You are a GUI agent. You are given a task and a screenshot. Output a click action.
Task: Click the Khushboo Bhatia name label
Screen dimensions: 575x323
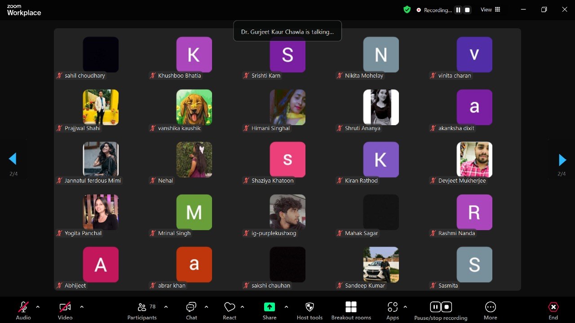point(180,76)
